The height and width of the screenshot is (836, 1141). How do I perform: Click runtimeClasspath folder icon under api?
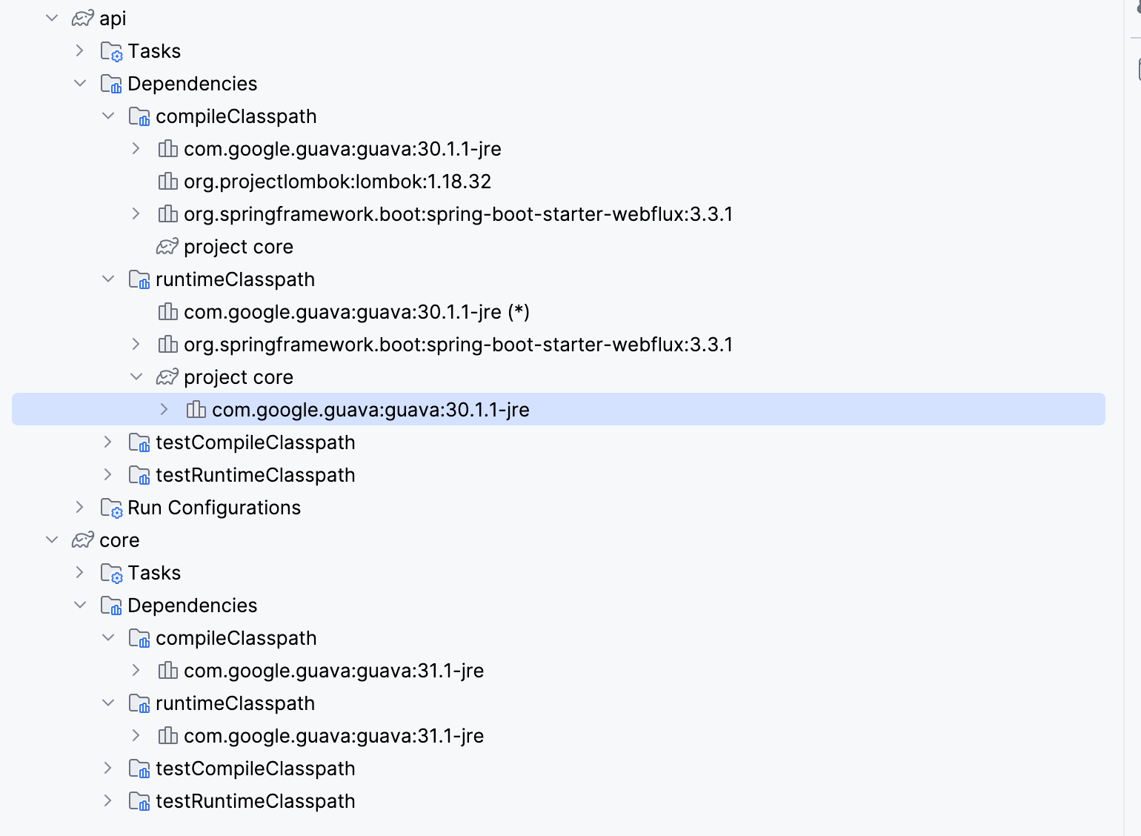139,279
